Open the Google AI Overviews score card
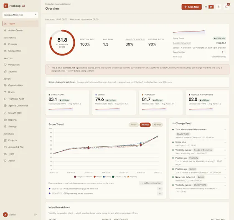Image resolution: width=234 pixels, height=220 pixels. coord(207,103)
